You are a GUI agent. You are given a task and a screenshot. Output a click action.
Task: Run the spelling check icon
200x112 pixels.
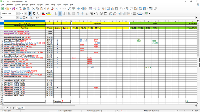74,9
